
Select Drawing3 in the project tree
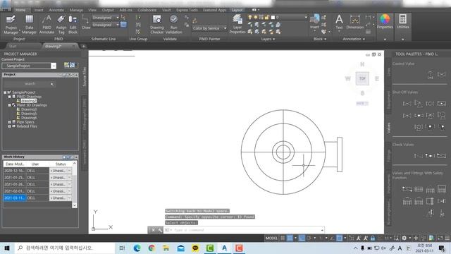[x=29, y=109]
